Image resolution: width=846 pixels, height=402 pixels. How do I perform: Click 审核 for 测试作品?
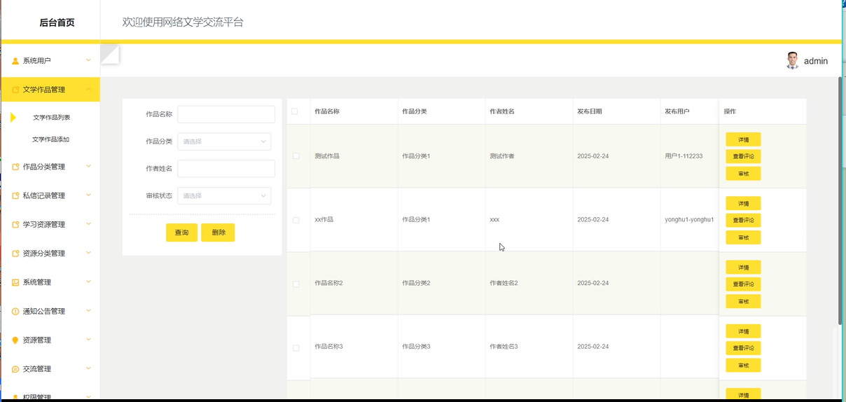click(x=743, y=174)
